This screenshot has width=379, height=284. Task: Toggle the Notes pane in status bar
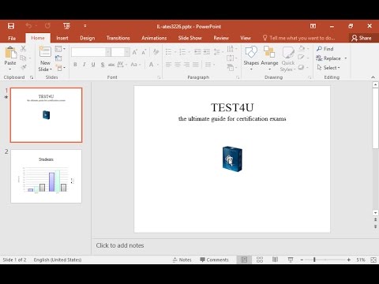182,260
